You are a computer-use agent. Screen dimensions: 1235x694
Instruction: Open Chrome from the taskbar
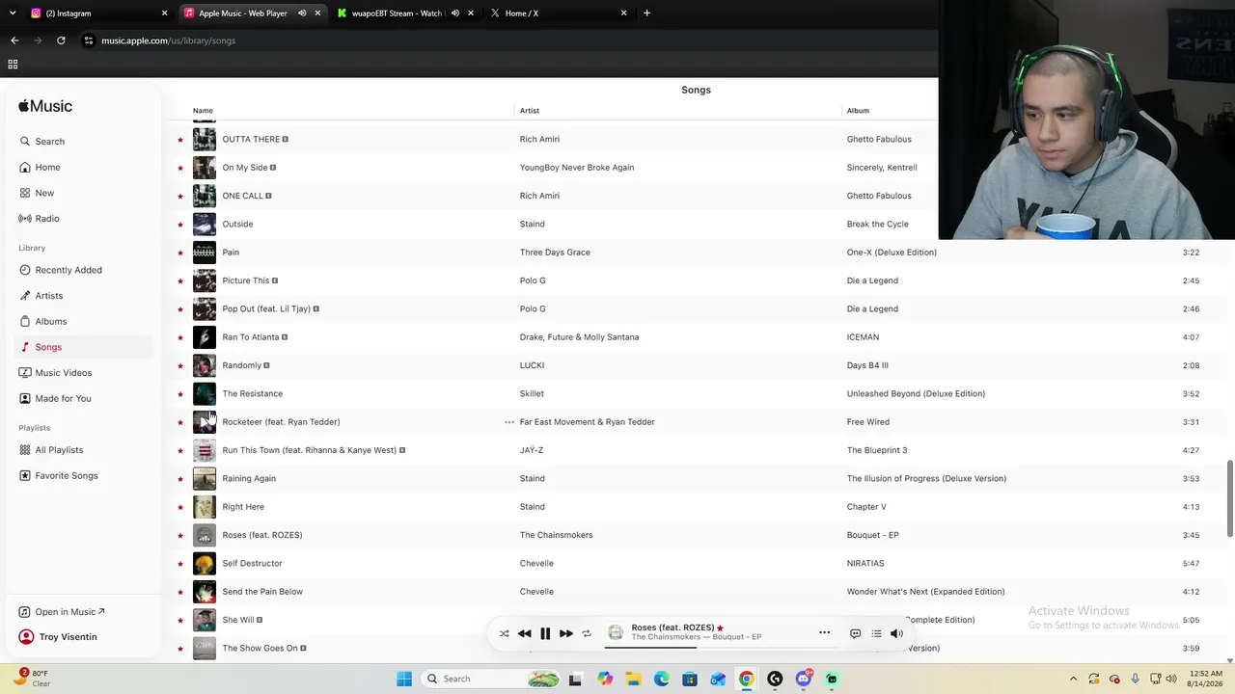[746, 679]
